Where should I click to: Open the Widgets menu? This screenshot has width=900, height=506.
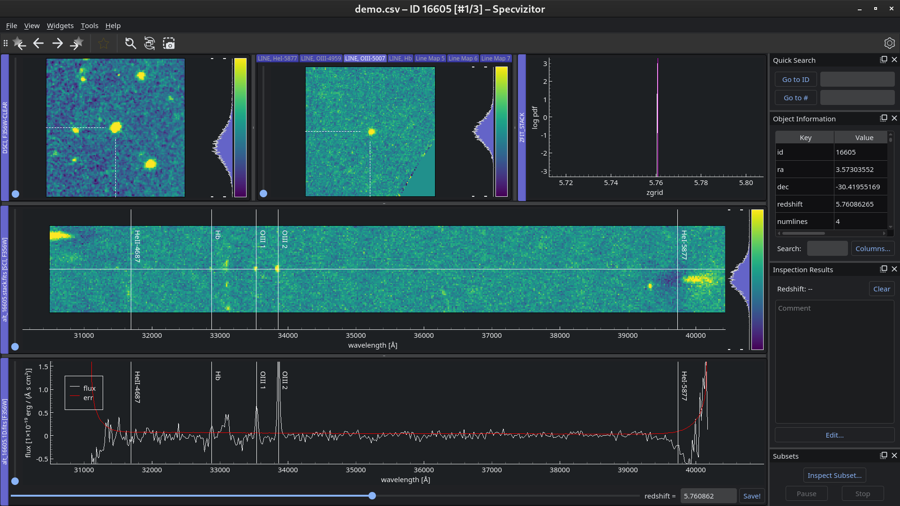coord(60,26)
